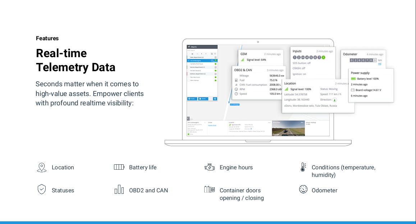
Task: Click the OBD2 and CAN bar chart icon
Action: pos(119,189)
